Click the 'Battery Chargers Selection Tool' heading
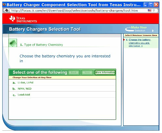 [x=45, y=29]
